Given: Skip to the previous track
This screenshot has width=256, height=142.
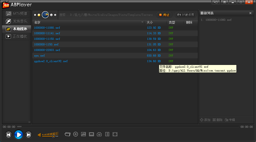Looking at the screenshot, I should click(x=8, y=135).
